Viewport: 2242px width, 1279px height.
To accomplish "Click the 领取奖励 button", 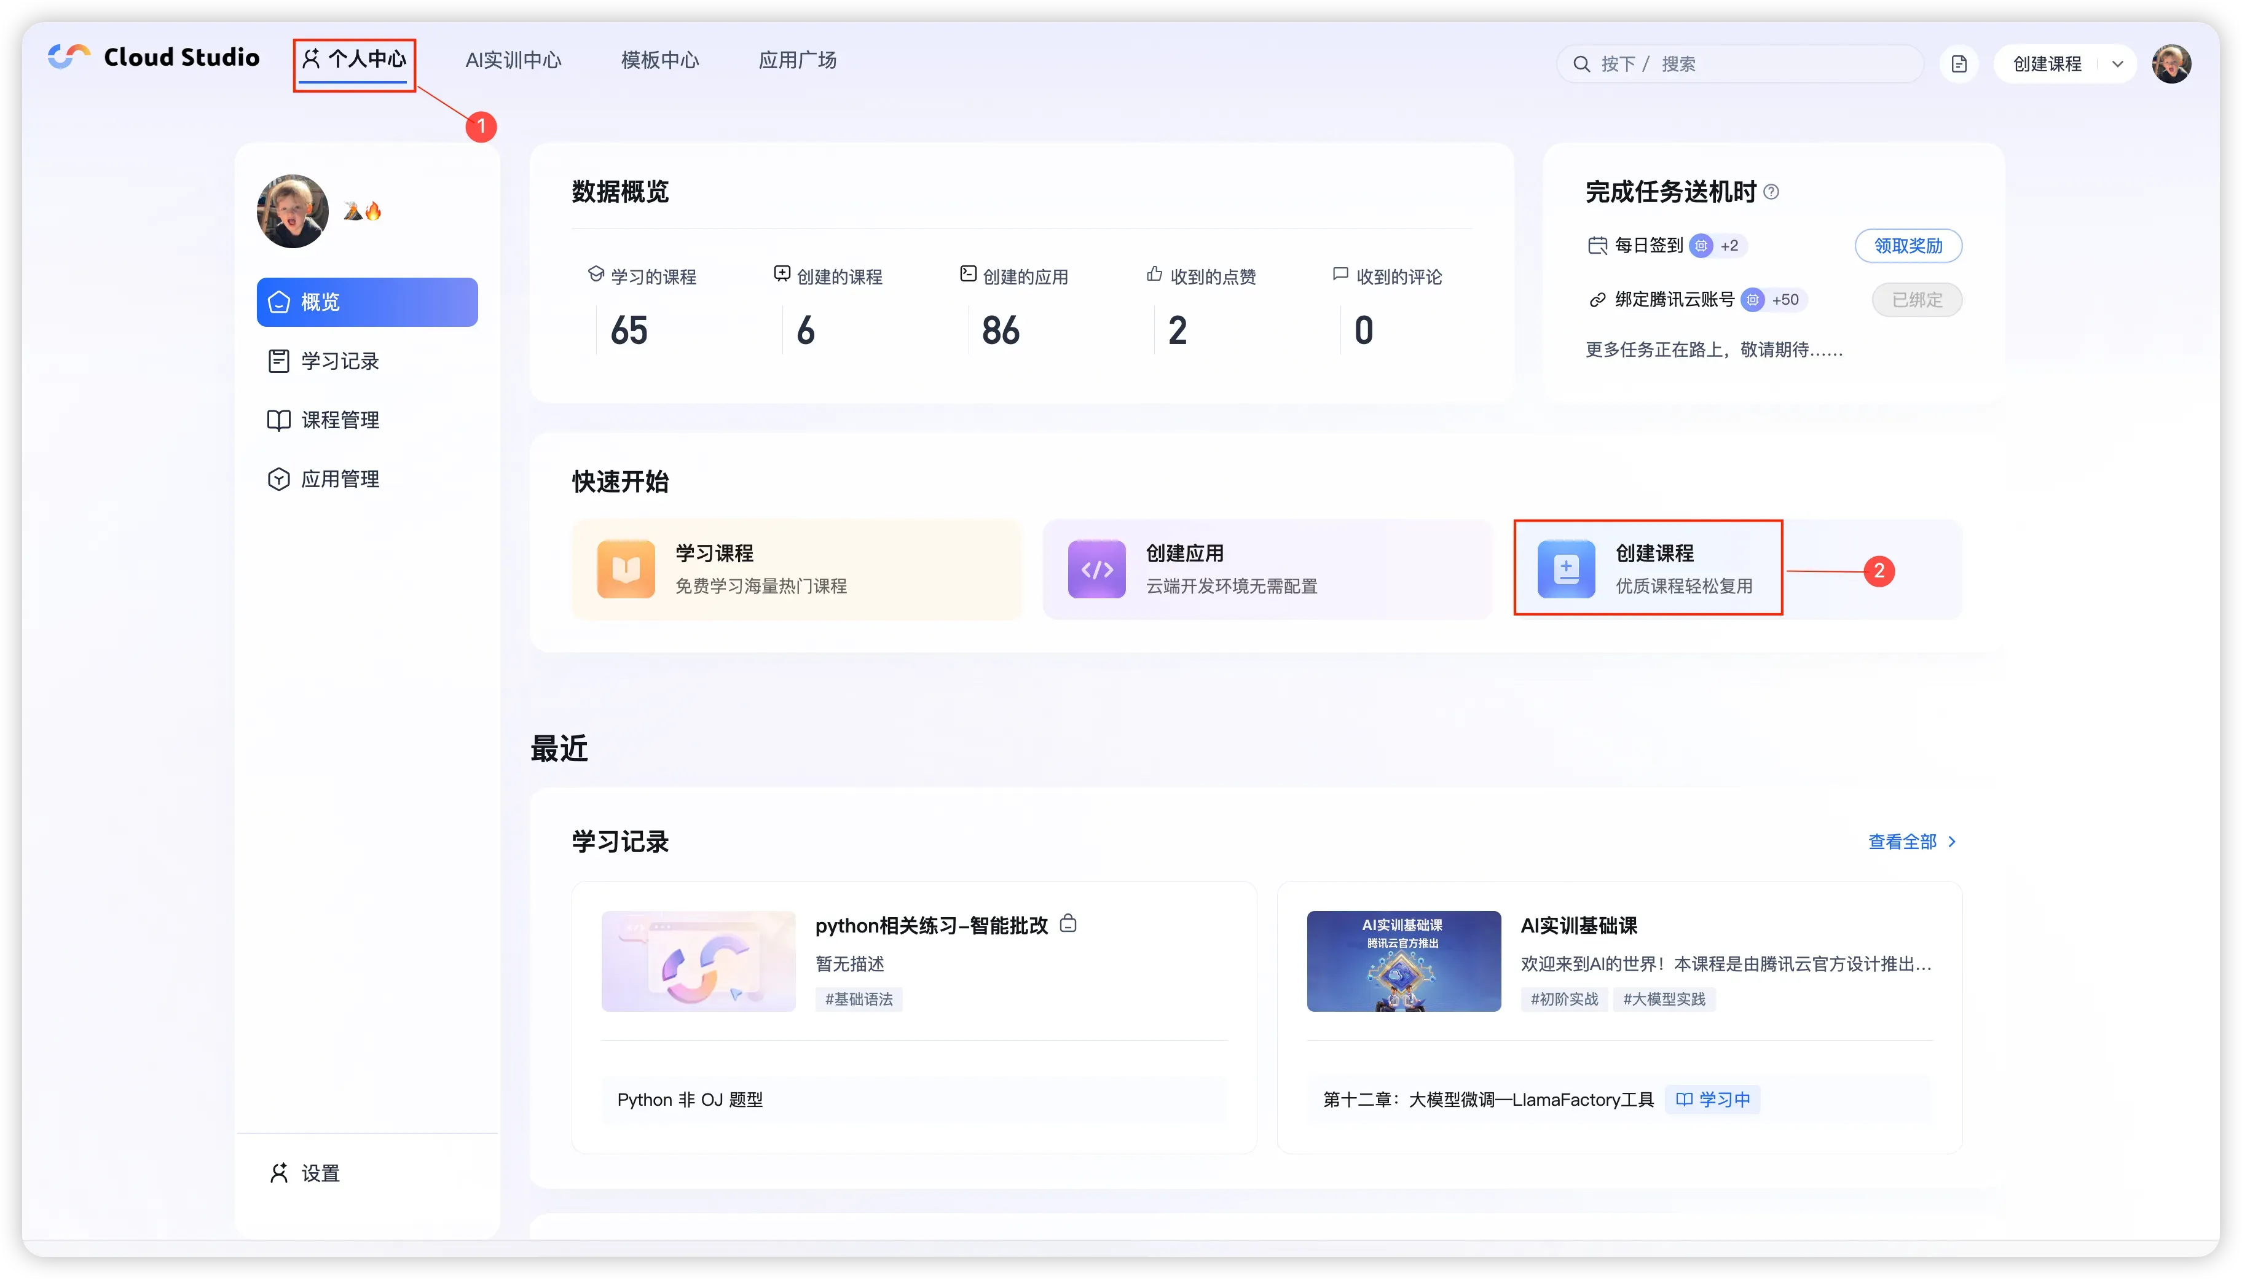I will [x=1907, y=246].
